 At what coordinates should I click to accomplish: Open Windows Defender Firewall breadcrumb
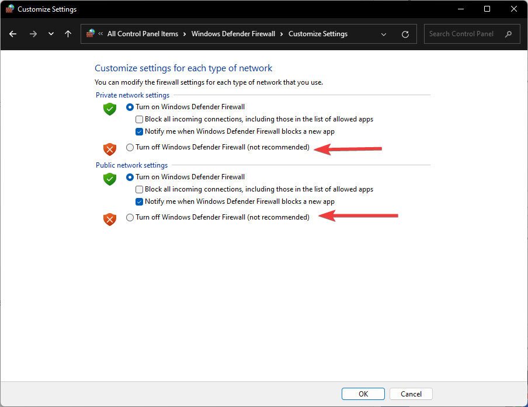tap(234, 34)
